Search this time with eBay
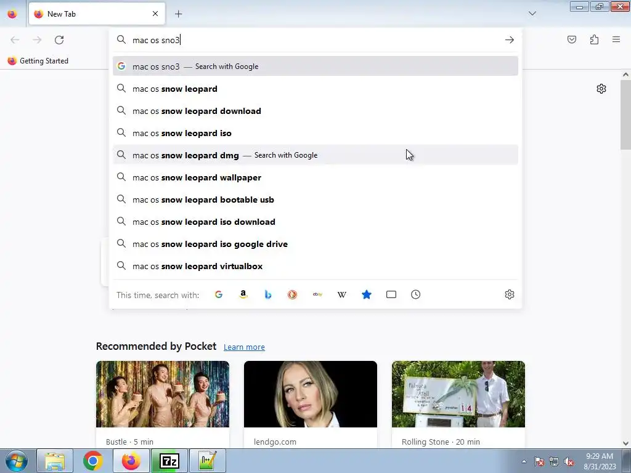This screenshot has height=473, width=631. point(317,294)
